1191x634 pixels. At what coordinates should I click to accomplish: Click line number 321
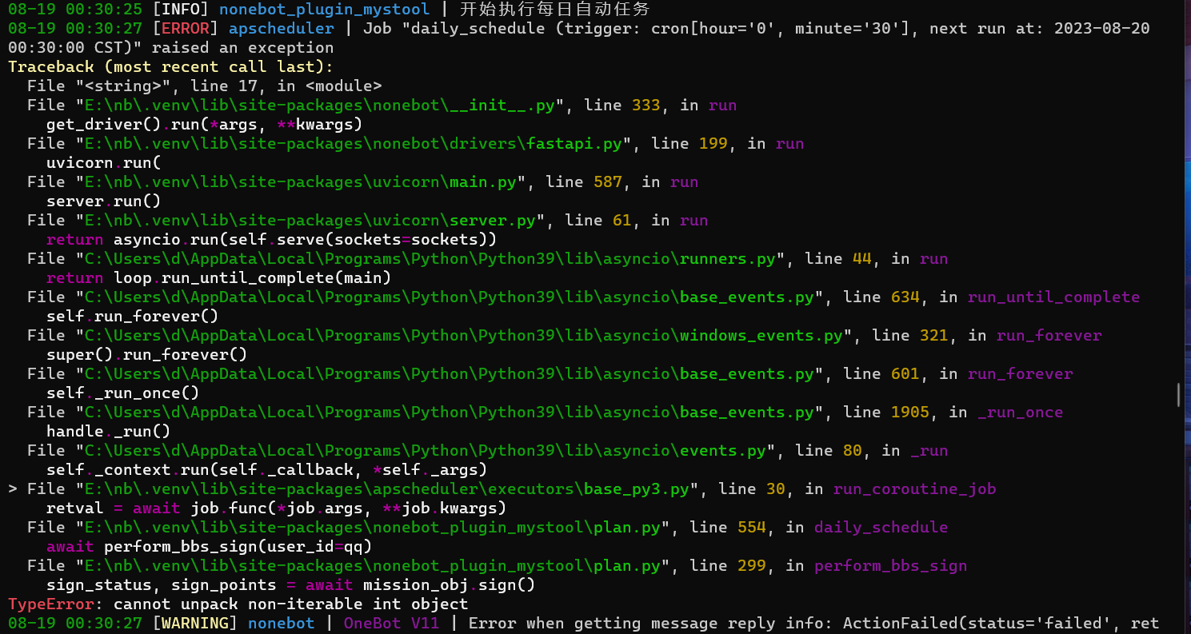click(x=934, y=336)
